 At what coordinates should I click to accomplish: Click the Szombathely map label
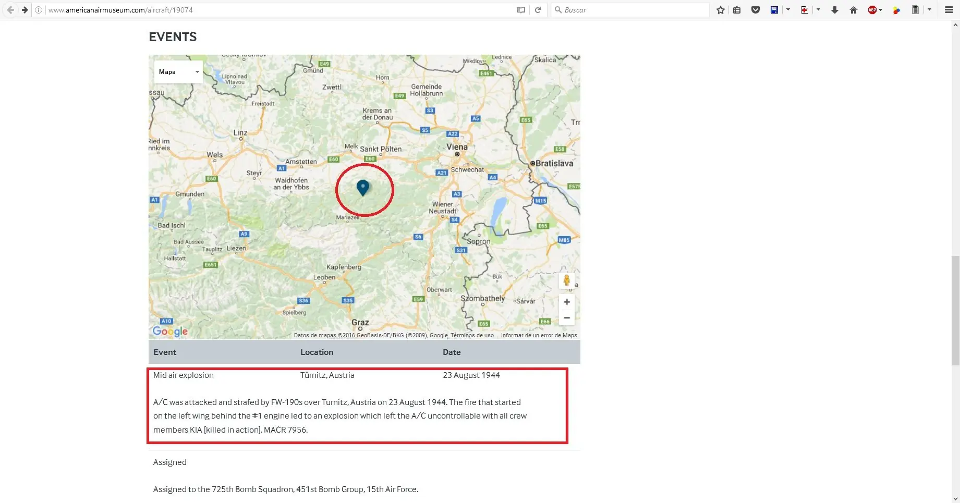click(x=483, y=299)
